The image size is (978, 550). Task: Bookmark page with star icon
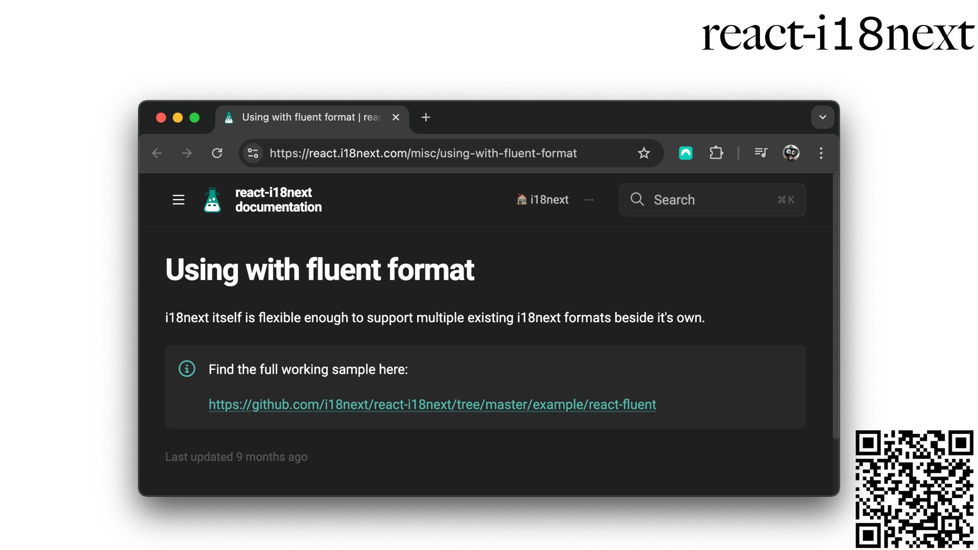(x=644, y=153)
